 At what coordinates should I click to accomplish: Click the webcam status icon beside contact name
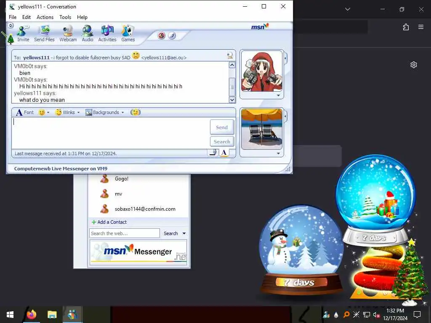[230, 56]
